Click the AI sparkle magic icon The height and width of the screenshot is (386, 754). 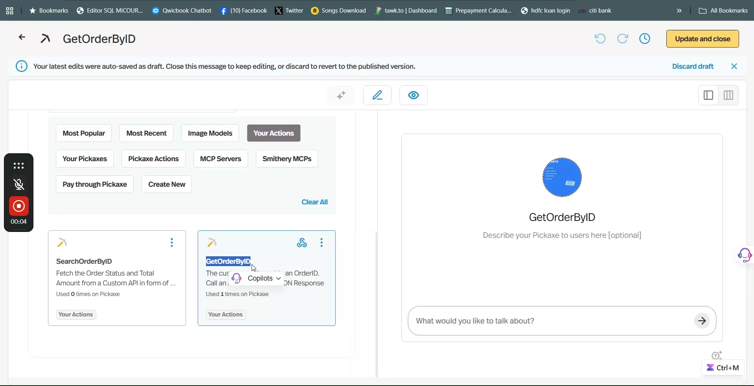tap(341, 95)
